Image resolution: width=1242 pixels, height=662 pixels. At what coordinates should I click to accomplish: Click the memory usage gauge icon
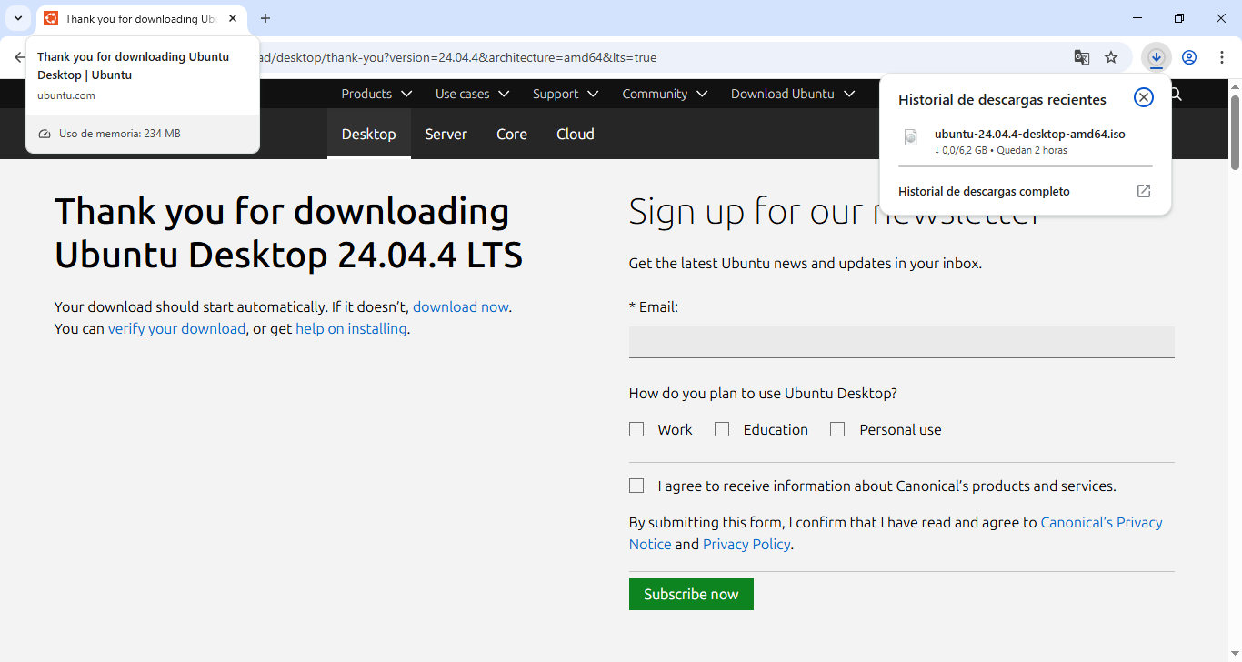[x=45, y=134]
